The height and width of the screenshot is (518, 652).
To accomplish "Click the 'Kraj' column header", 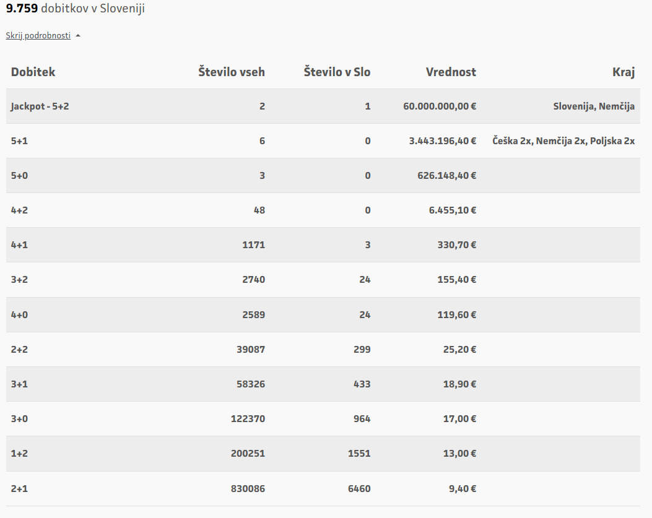I will (624, 72).
